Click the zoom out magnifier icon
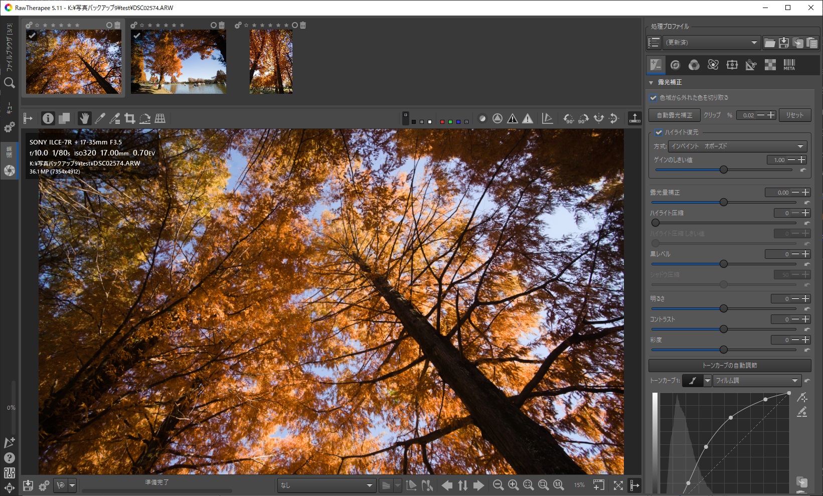This screenshot has height=496, width=823. tap(498, 485)
